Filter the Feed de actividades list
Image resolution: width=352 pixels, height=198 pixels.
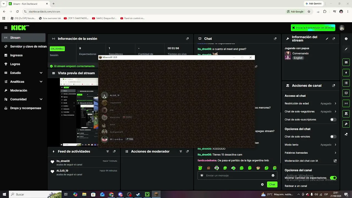point(108,152)
